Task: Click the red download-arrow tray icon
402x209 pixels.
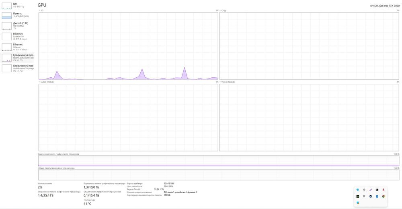Action: click(384, 190)
